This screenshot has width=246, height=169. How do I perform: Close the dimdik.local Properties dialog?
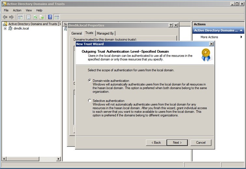[x=176, y=25]
